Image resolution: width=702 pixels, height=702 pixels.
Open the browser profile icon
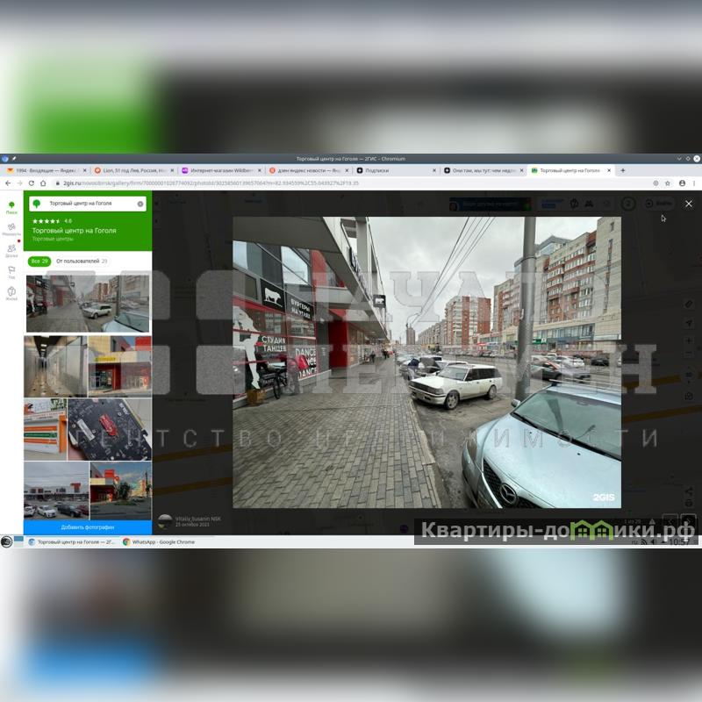tap(680, 183)
